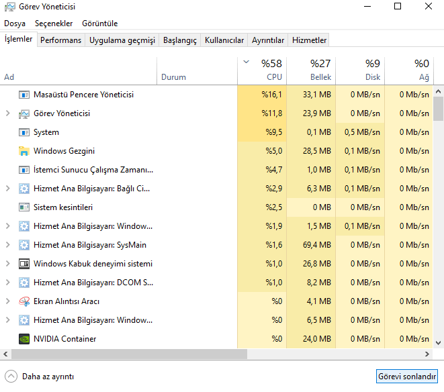Viewport: 444px width, 392px height.
Task: Click the horizontal scrollbar left arrow
Action: (5, 354)
